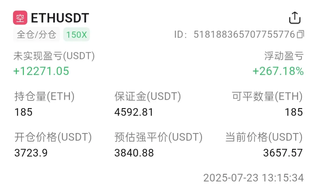Open the ETHUSDT trading pair title

[x=60, y=18]
